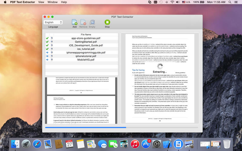
Task: Click the PDF file icon beside ios_tutorial.pdf
Action: pos(52,49)
